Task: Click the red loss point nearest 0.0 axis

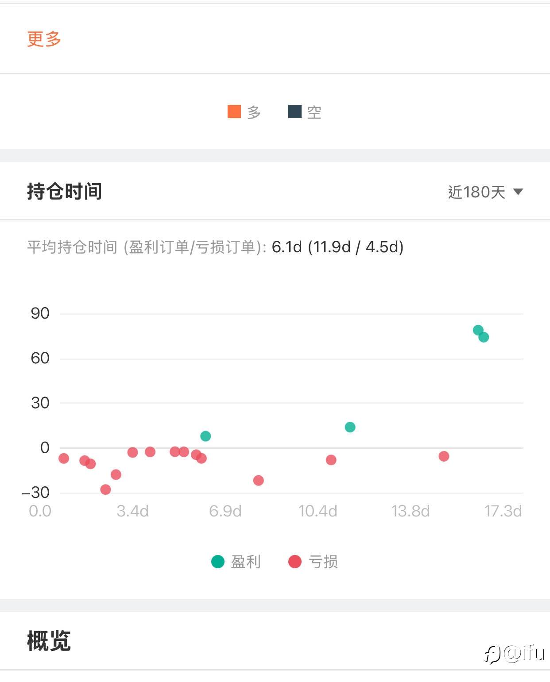Action: pyautogui.click(x=64, y=458)
